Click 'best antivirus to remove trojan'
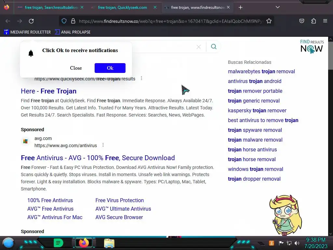333x250 pixels. click(x=263, y=120)
